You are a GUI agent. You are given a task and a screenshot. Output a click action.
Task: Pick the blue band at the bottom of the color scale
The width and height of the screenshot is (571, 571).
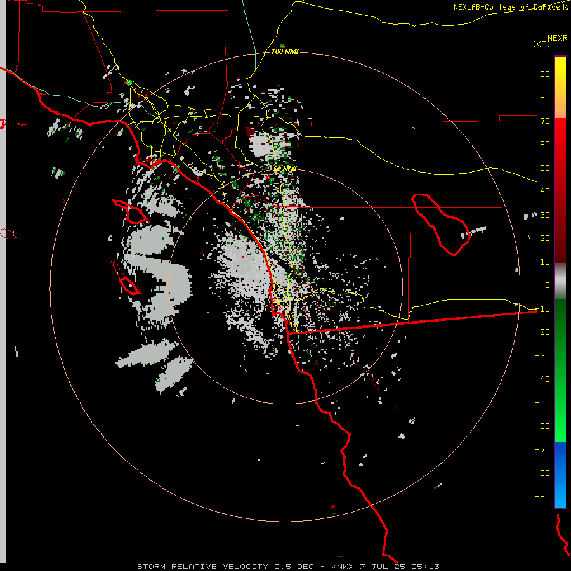coord(560,475)
